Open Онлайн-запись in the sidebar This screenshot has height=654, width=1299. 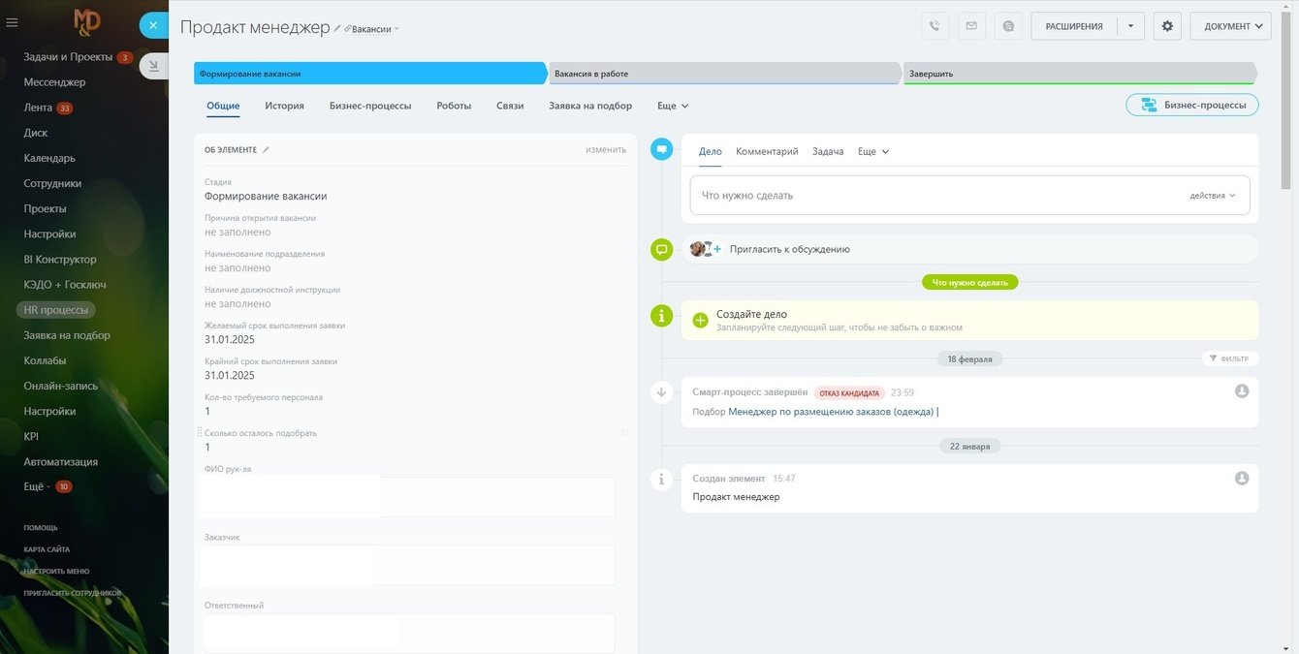61,386
